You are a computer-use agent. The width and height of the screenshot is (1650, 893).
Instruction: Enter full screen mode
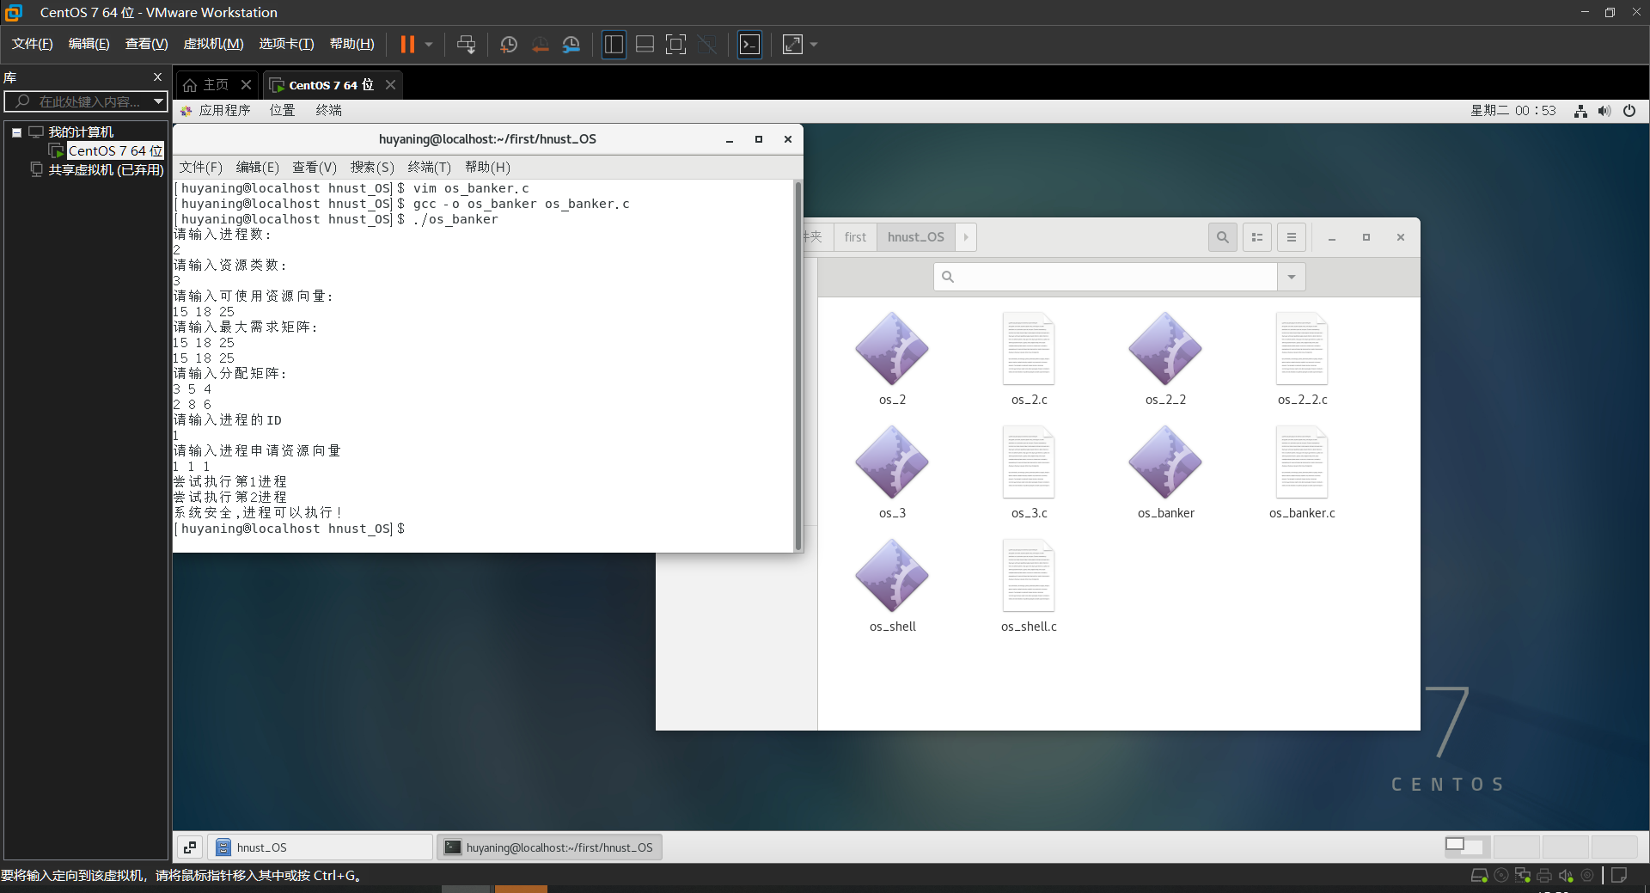[676, 45]
